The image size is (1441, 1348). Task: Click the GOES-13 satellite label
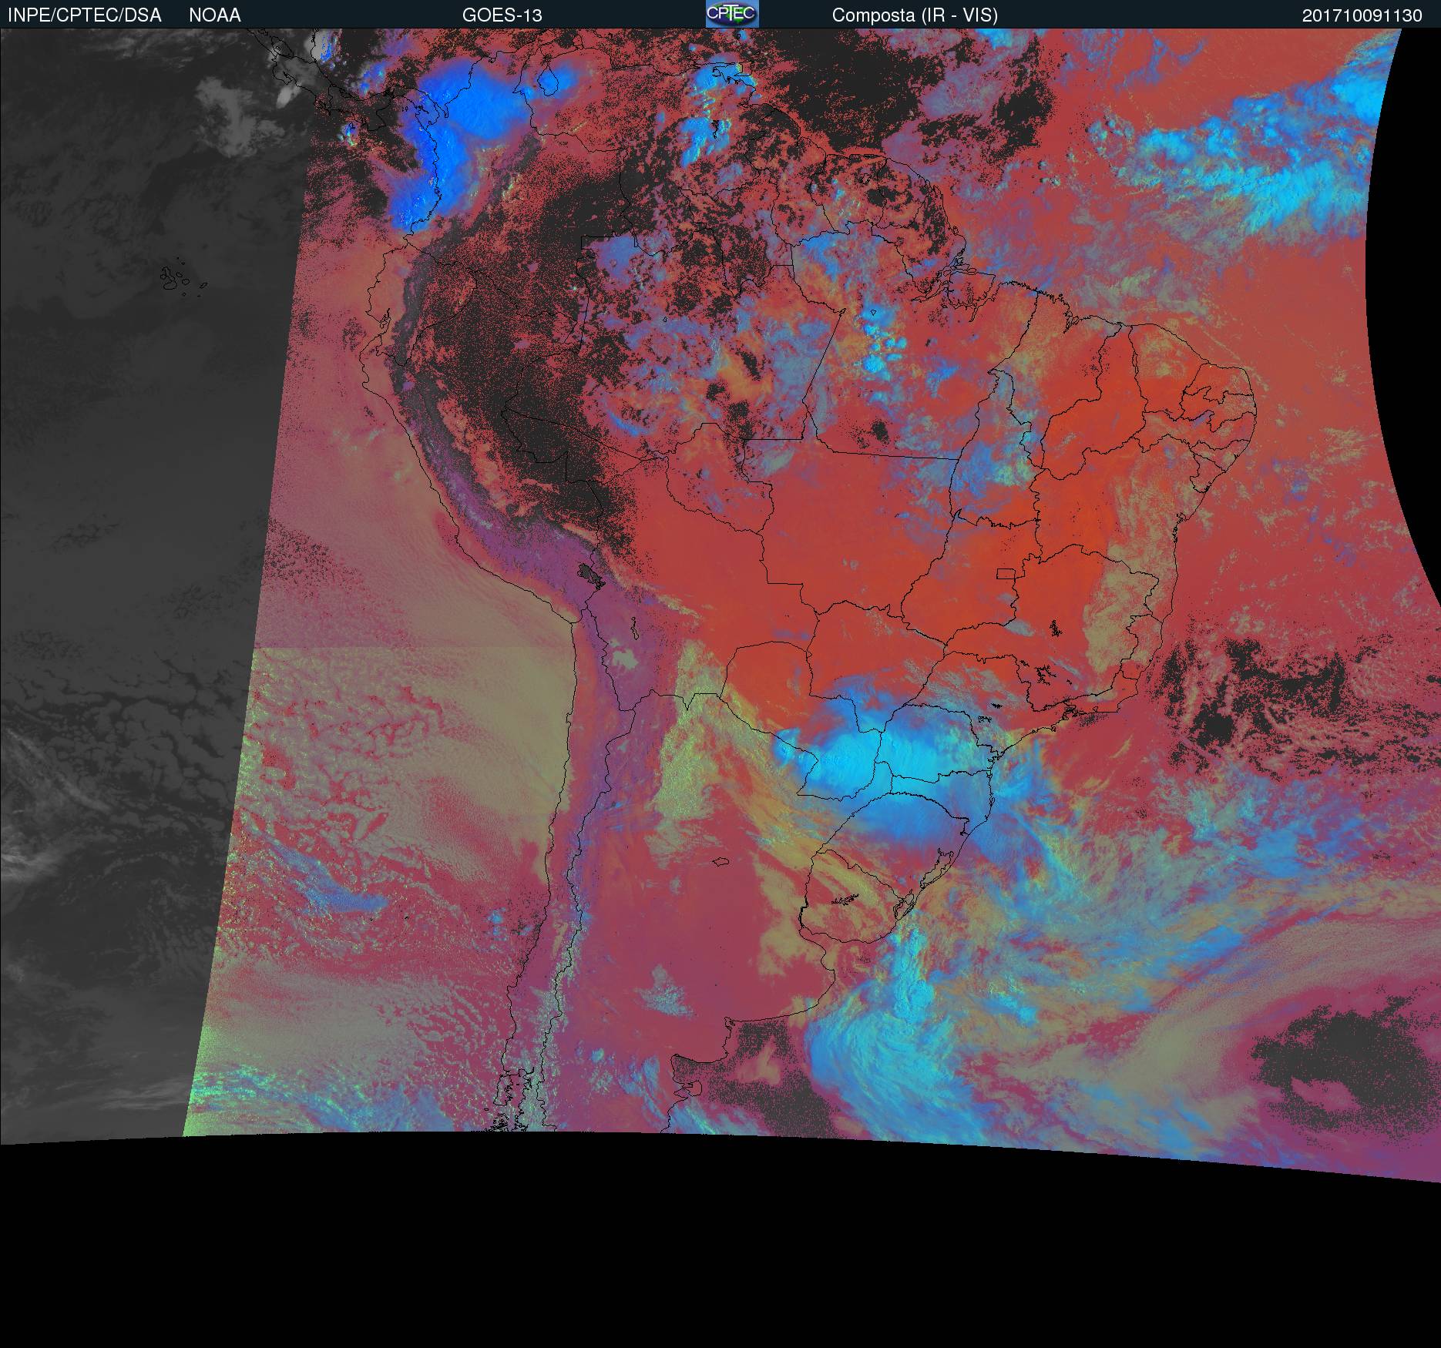(502, 15)
